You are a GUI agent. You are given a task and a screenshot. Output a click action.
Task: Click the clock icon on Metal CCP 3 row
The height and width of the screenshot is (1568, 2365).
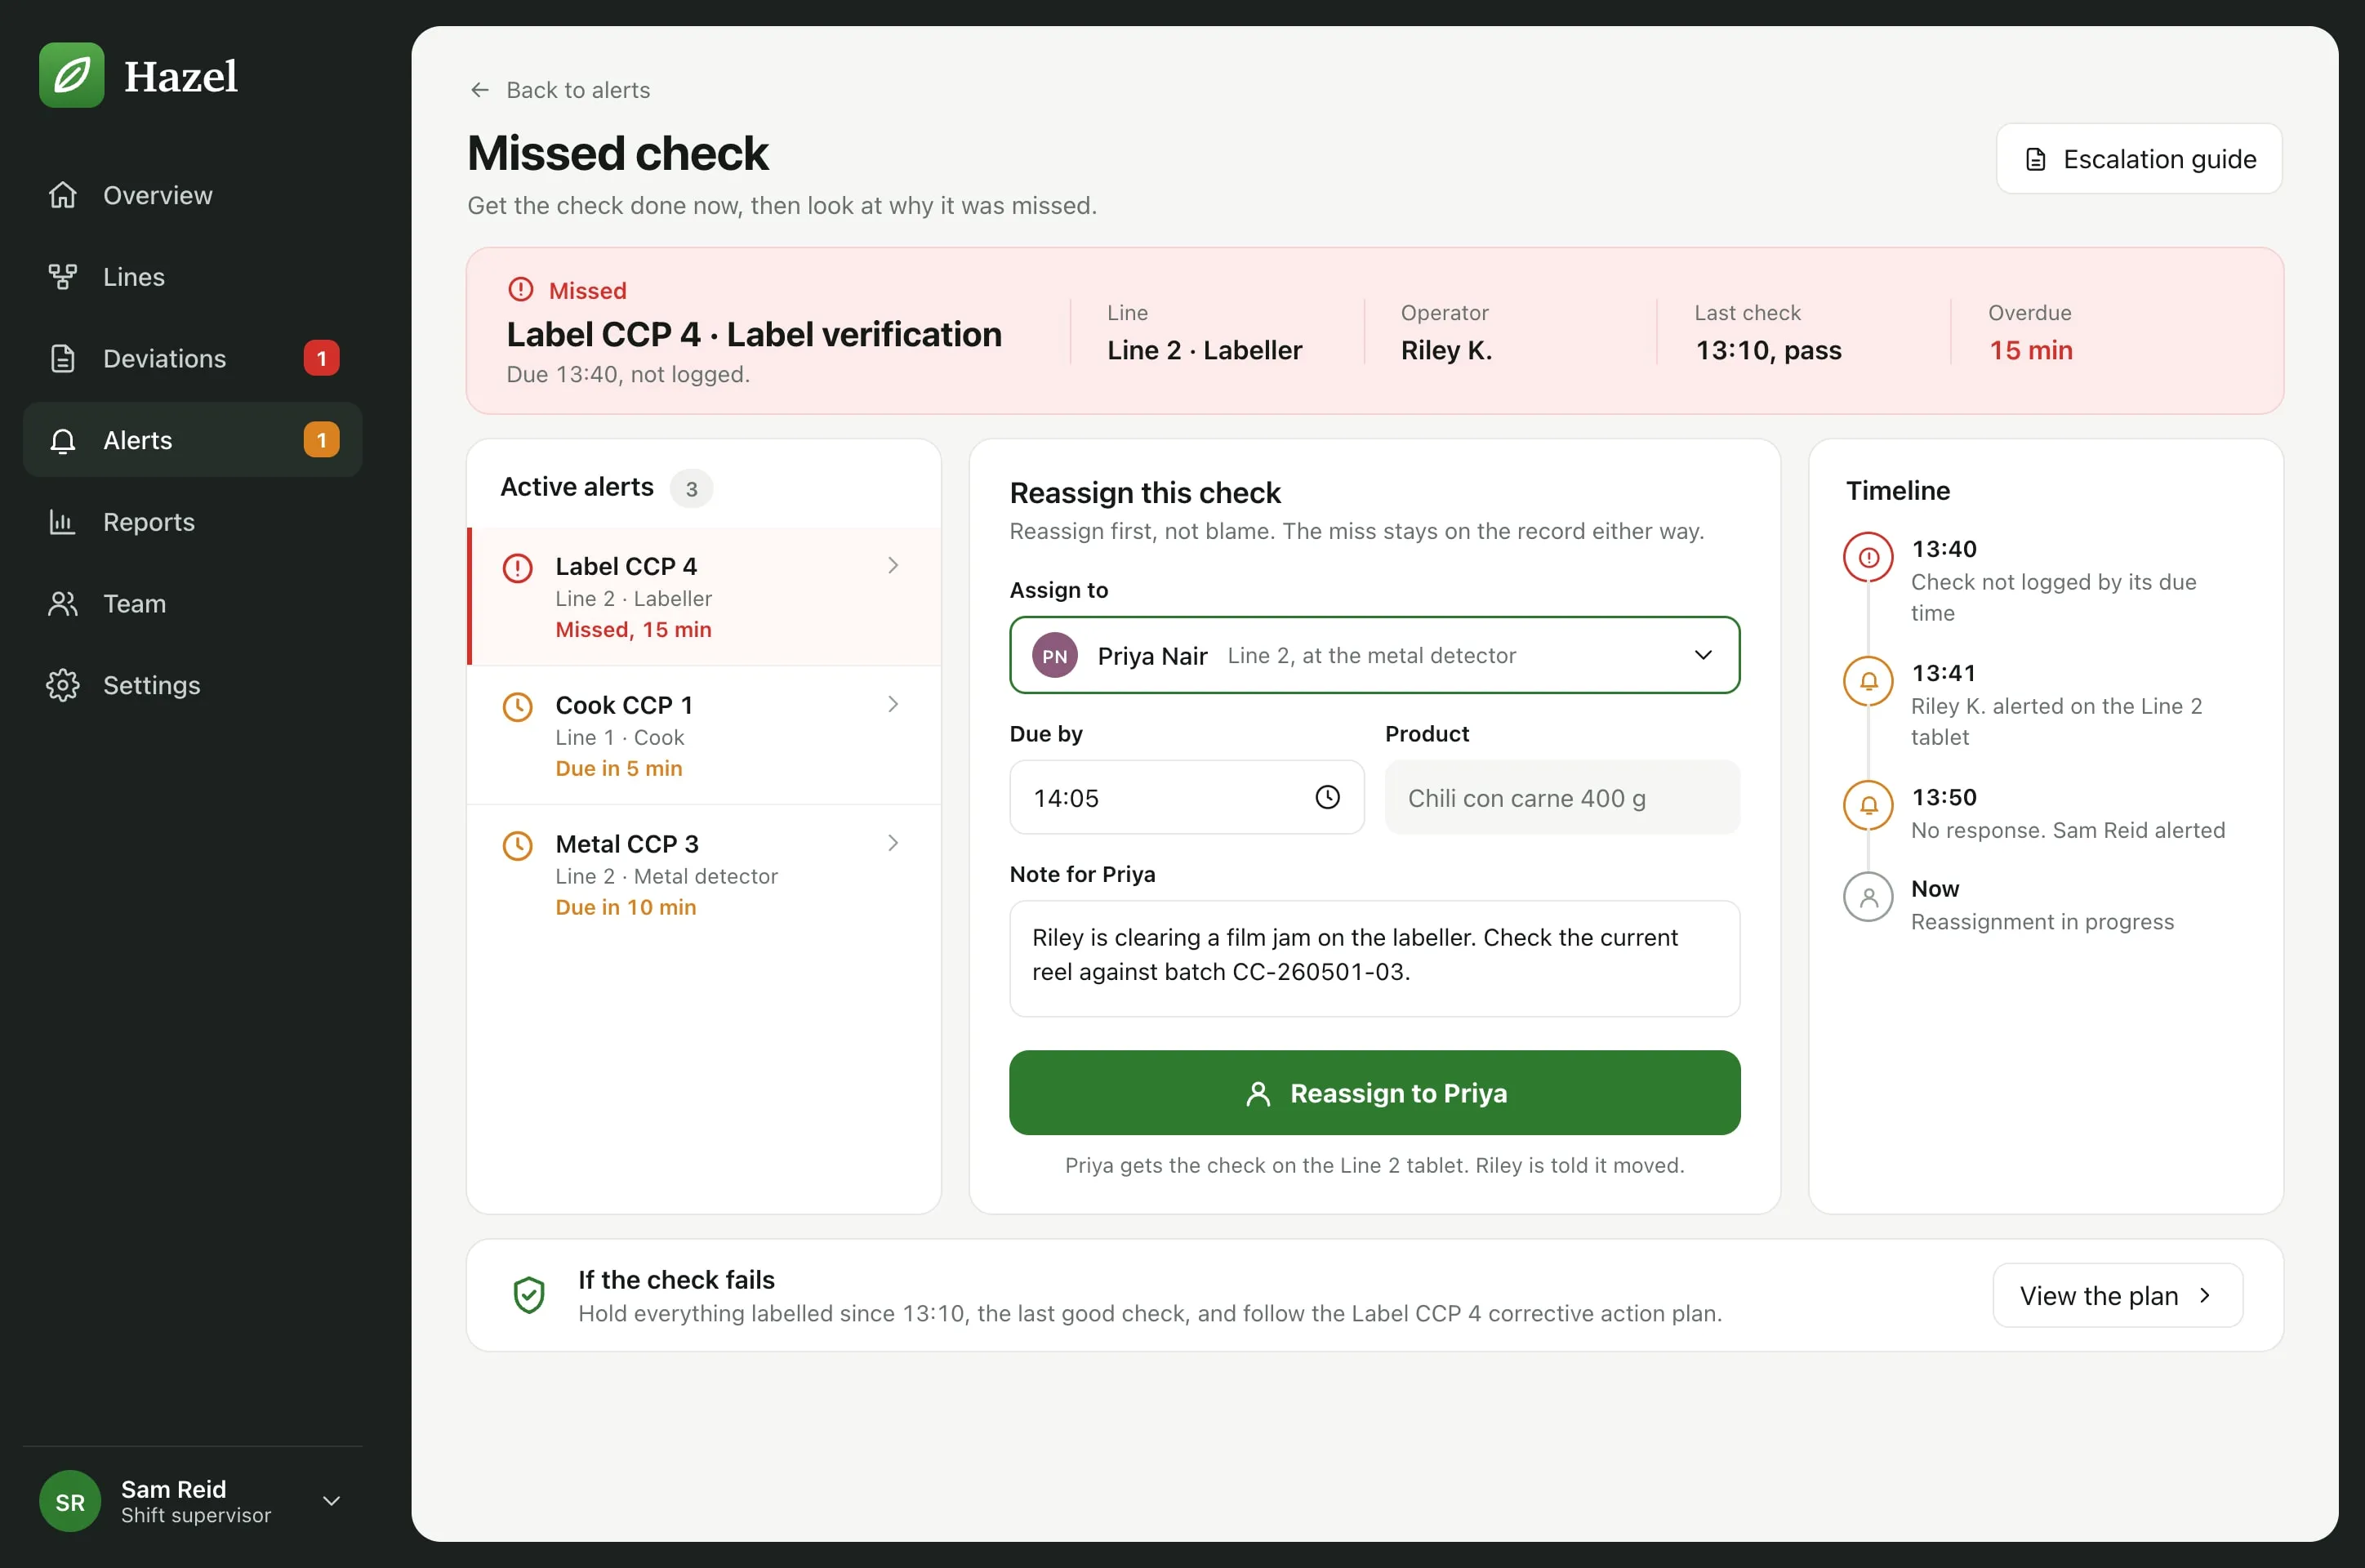tap(517, 846)
